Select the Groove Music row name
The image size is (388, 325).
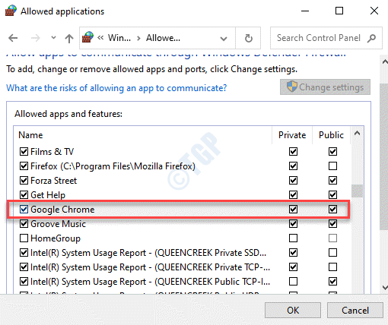[58, 224]
